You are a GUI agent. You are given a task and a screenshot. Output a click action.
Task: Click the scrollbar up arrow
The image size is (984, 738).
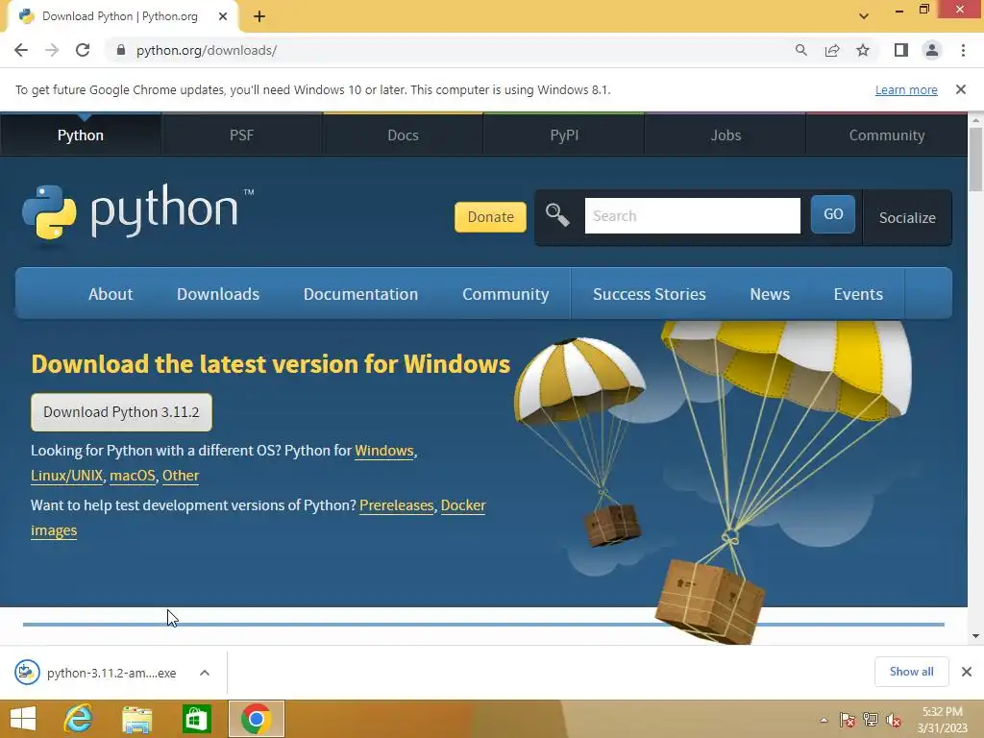coord(975,119)
